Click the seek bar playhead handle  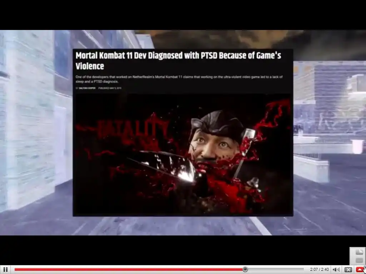(x=245, y=269)
